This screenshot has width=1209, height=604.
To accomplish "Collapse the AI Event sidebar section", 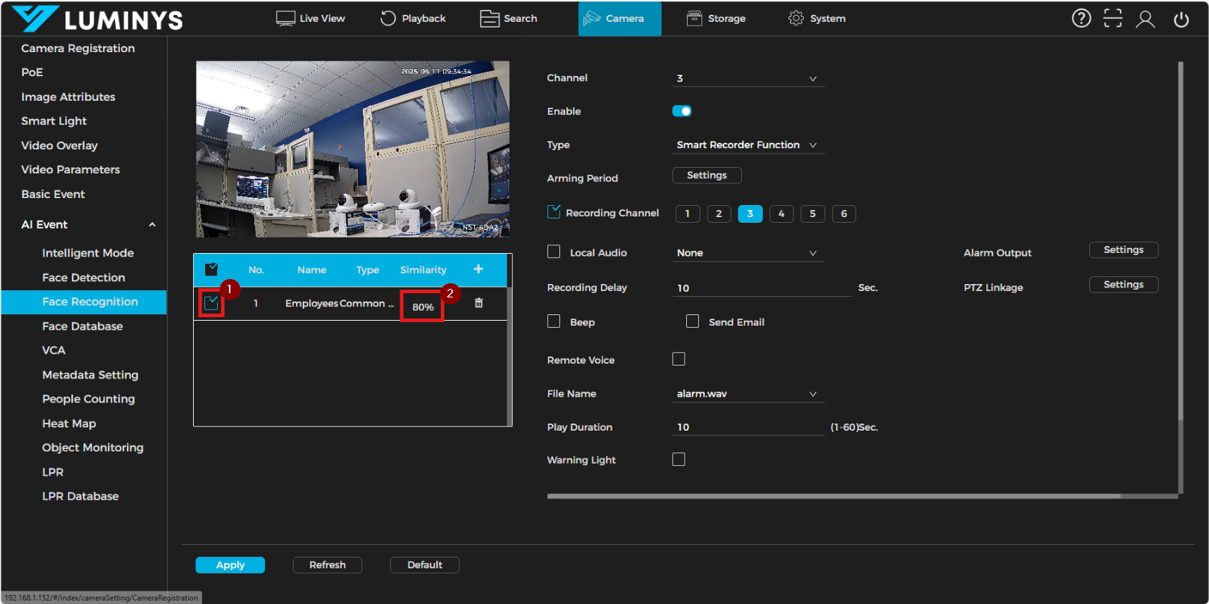I will [x=152, y=225].
